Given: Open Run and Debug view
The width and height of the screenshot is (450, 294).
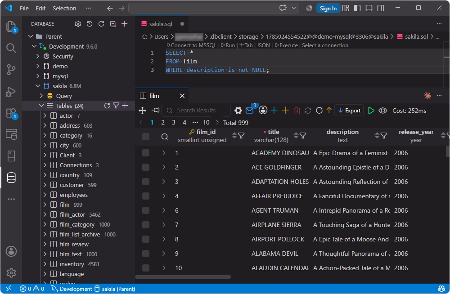Looking at the screenshot, I should pyautogui.click(x=11, y=92).
